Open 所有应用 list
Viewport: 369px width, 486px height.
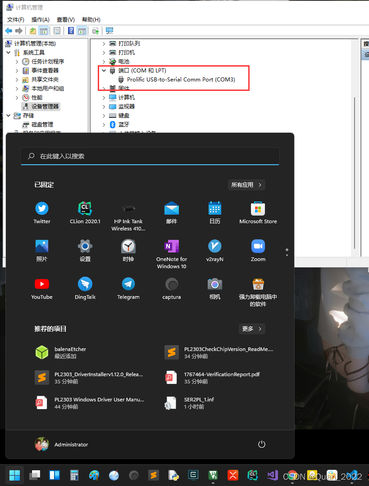[246, 185]
